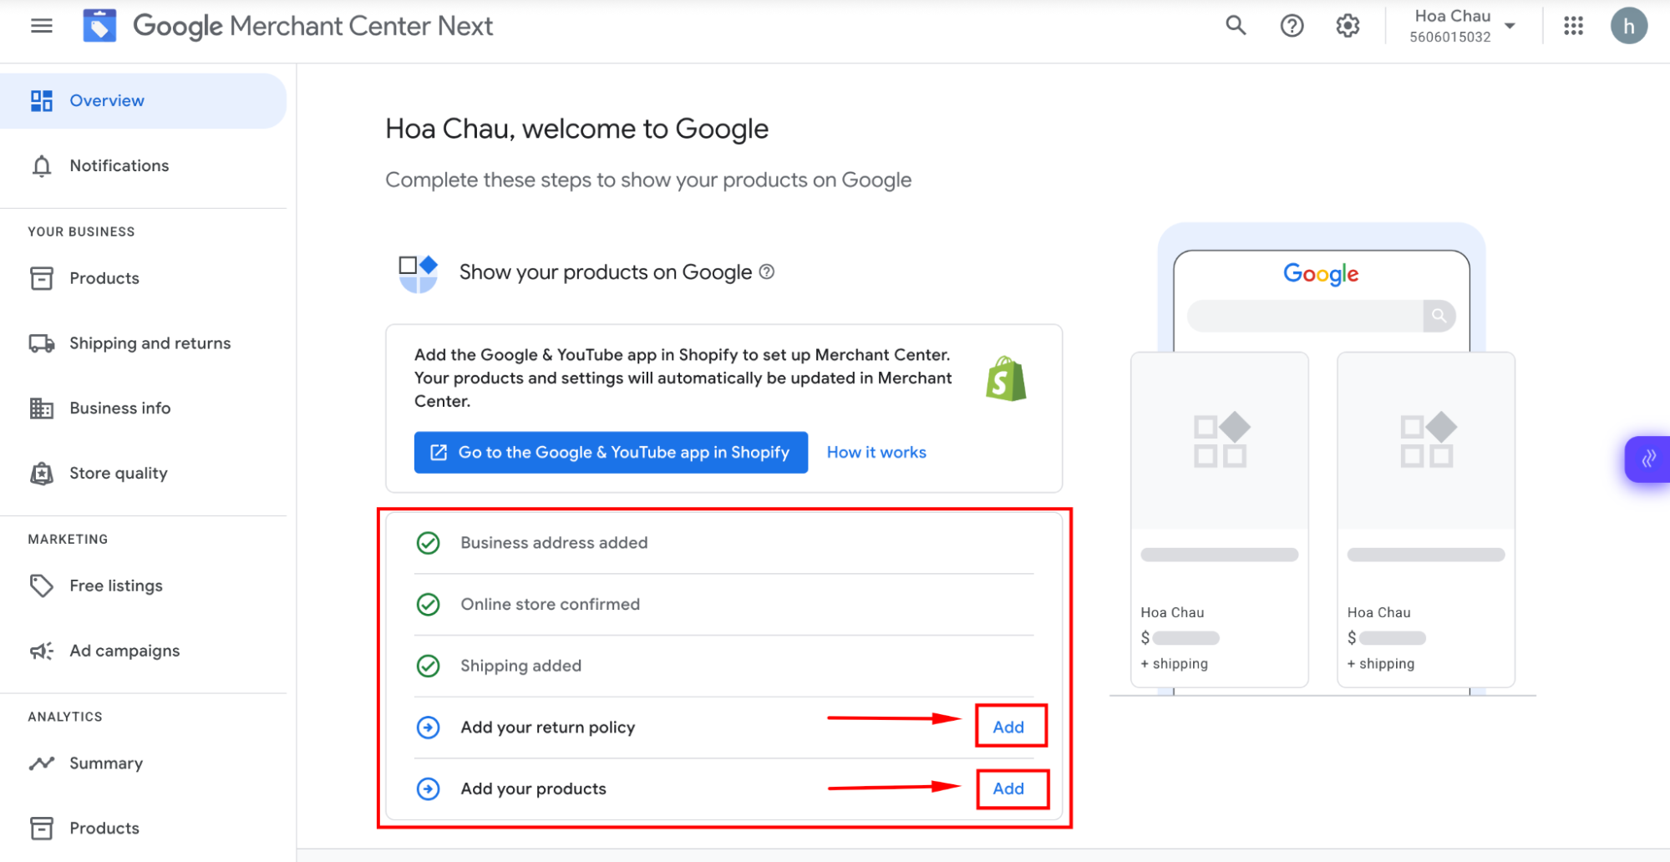Click the Free listings tag icon

pos(41,586)
